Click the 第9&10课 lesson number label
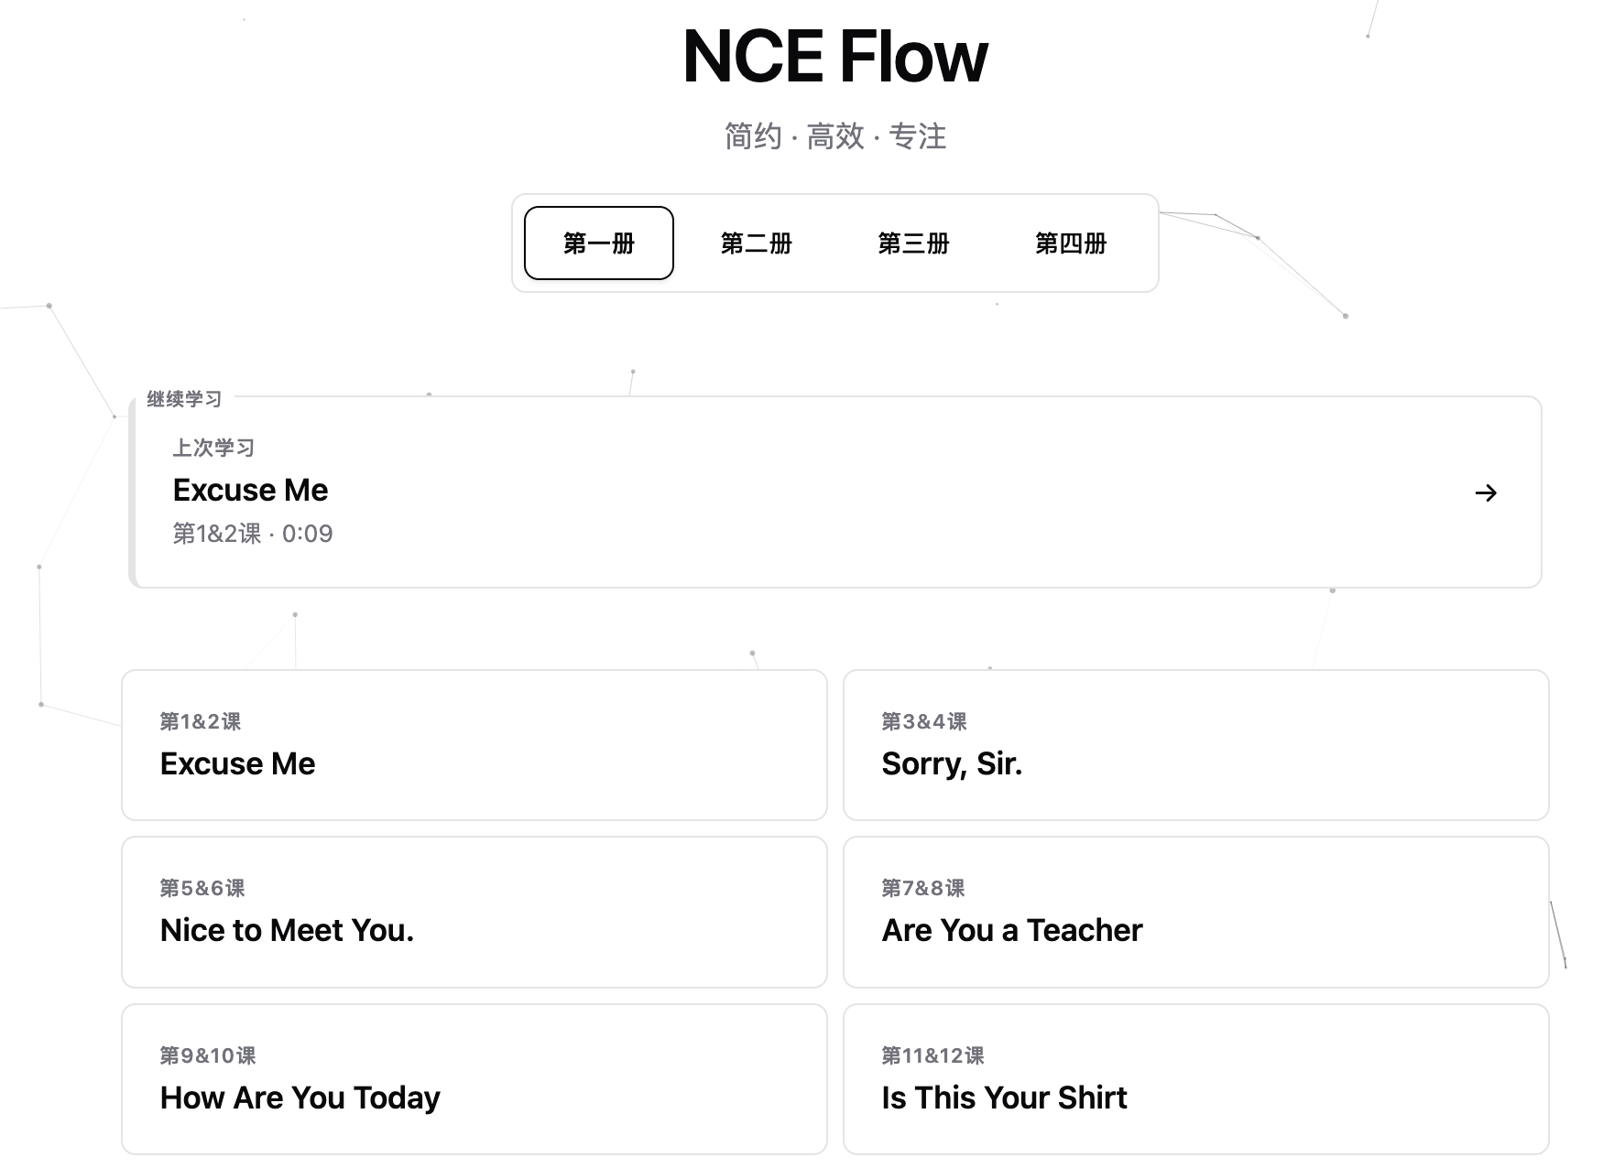This screenshot has height=1168, width=1614. pos(208,1055)
